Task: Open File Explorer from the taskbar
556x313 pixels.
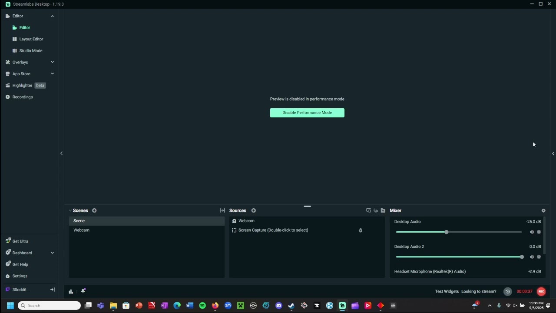Action: [113, 306]
